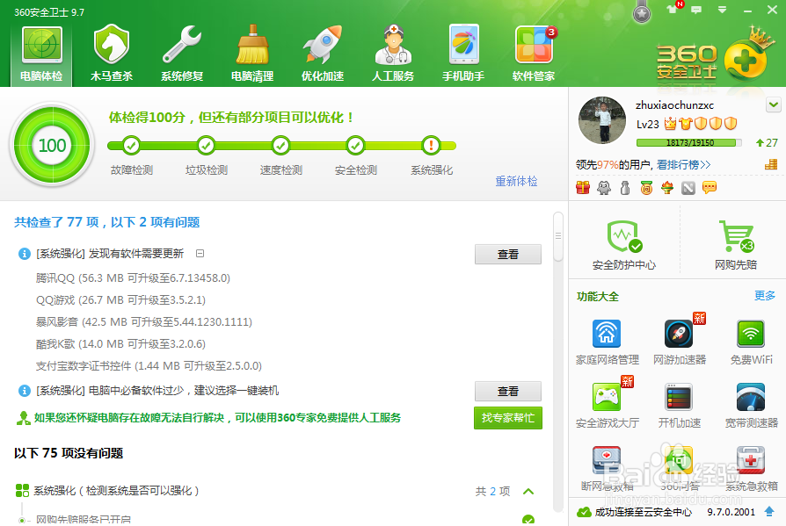This screenshot has width=786, height=526.
Task: Open 系统急救箱 tool
Action: (x=751, y=468)
